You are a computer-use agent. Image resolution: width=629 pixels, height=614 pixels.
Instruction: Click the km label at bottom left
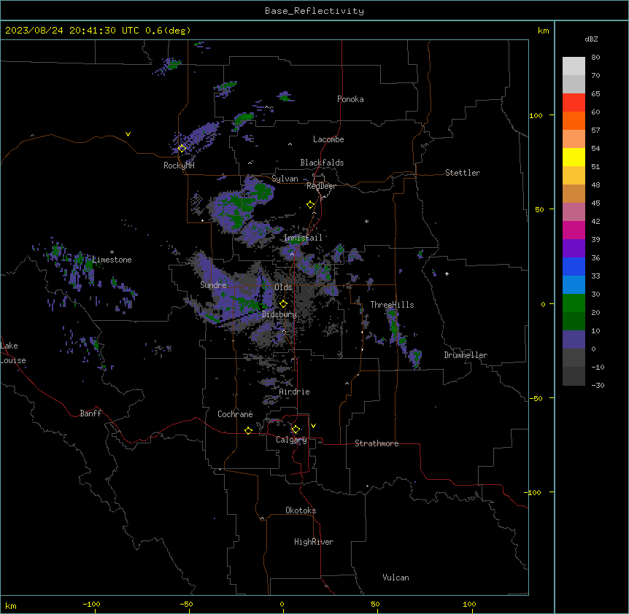point(11,605)
